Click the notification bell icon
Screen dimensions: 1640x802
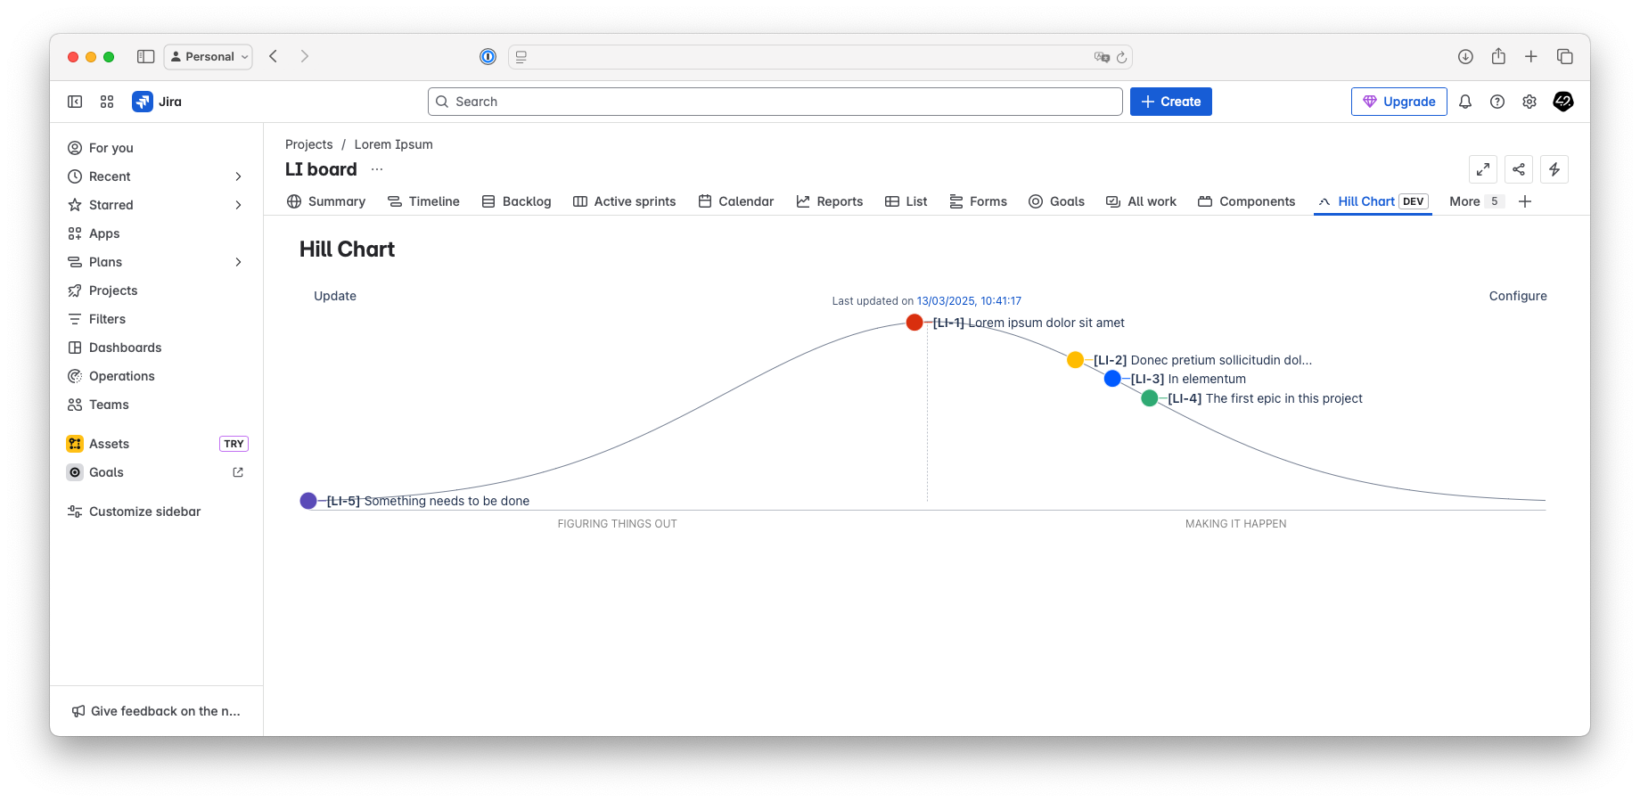pyautogui.click(x=1465, y=102)
